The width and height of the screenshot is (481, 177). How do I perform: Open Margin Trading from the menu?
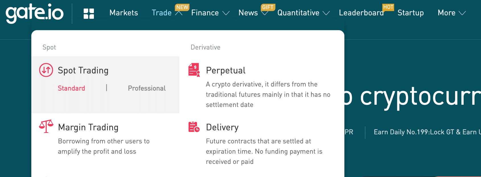coord(88,127)
